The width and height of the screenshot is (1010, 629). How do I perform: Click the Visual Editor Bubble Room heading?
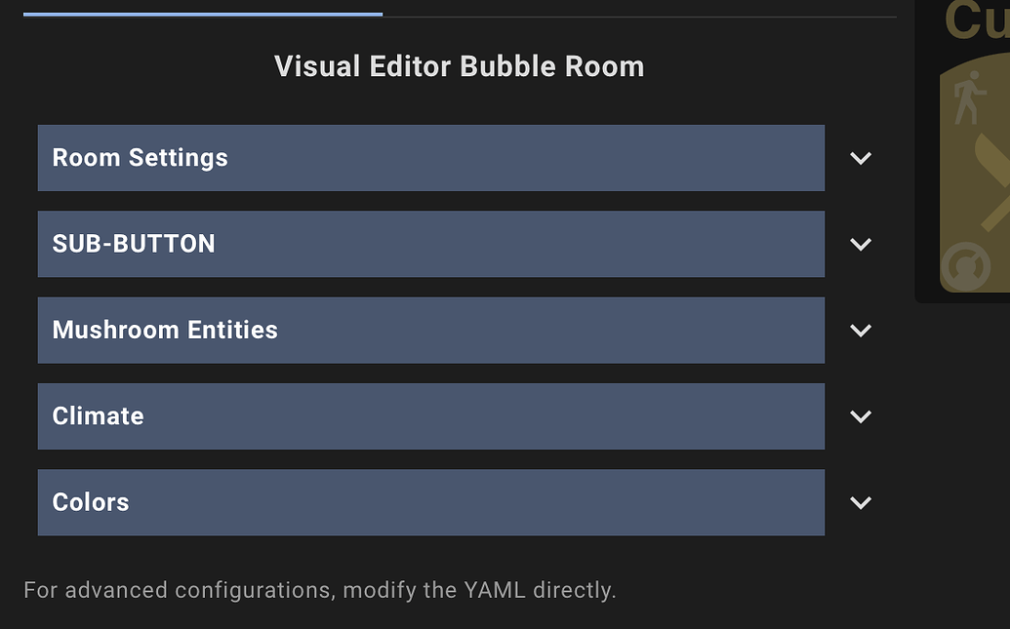pos(459,66)
